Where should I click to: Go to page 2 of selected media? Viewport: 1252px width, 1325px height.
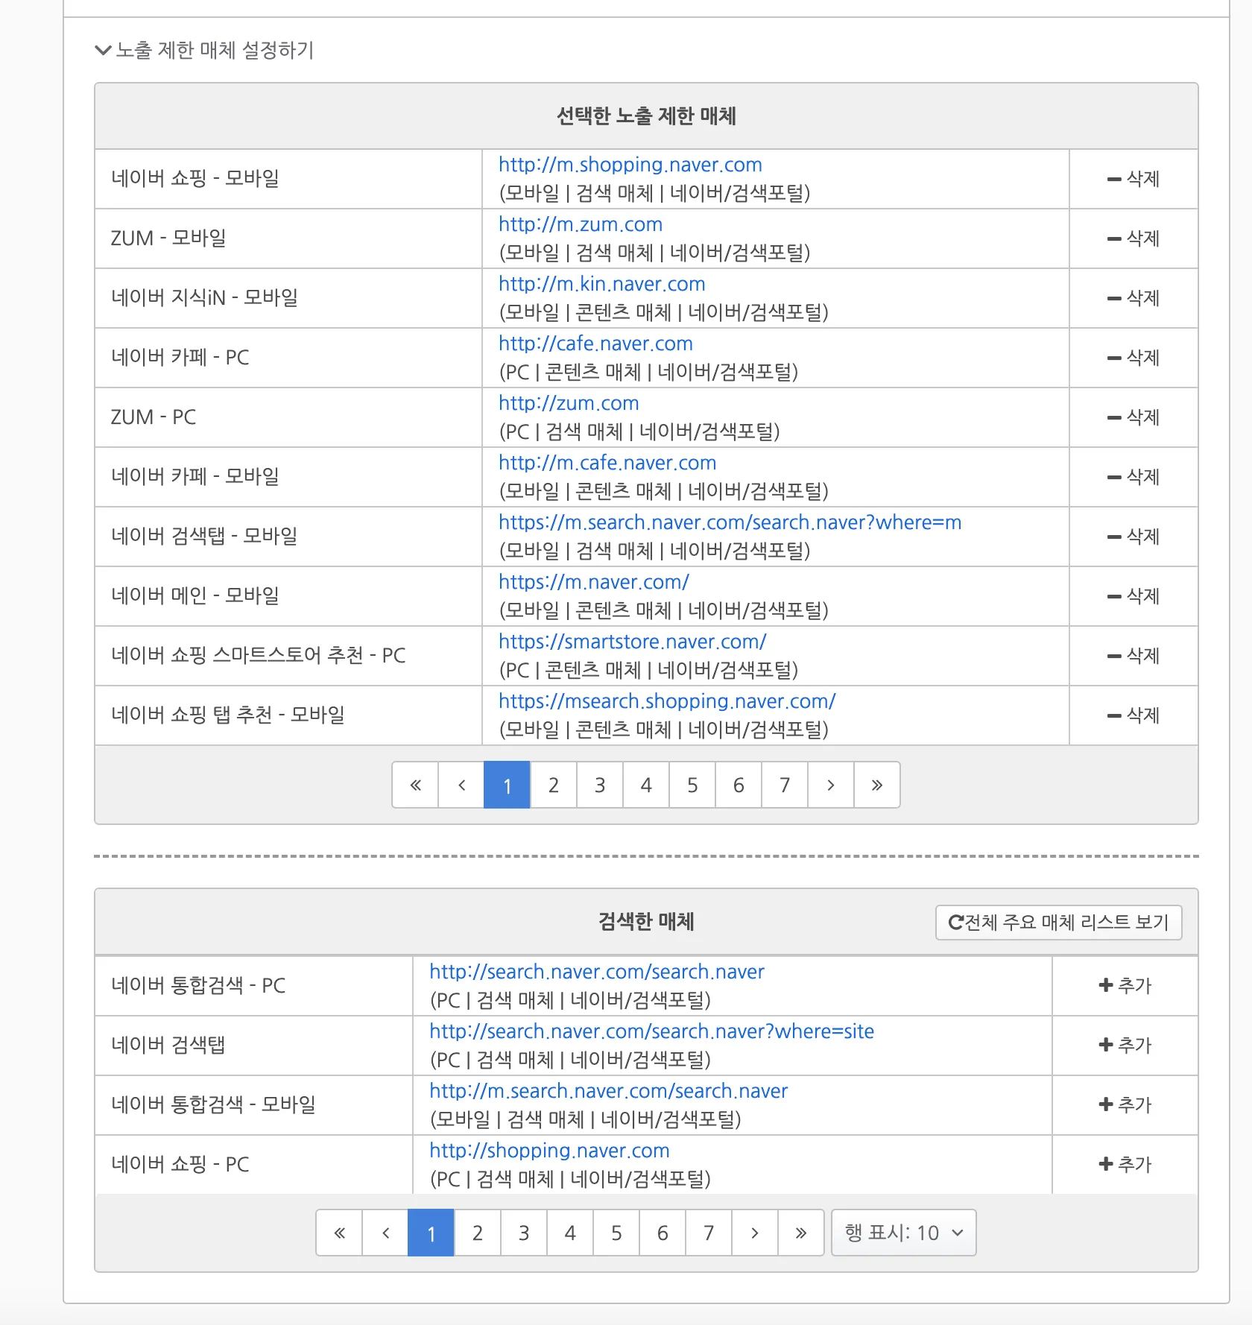tap(553, 785)
